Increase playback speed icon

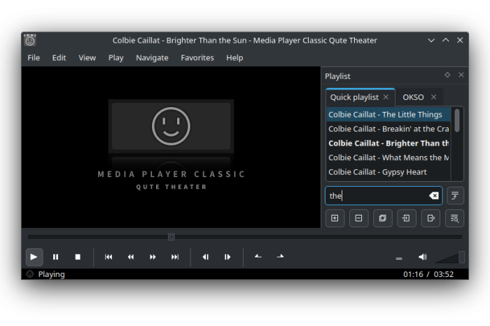click(x=280, y=257)
